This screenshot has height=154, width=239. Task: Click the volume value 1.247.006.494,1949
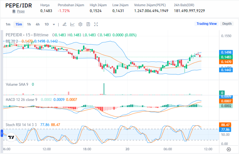tap(151, 11)
